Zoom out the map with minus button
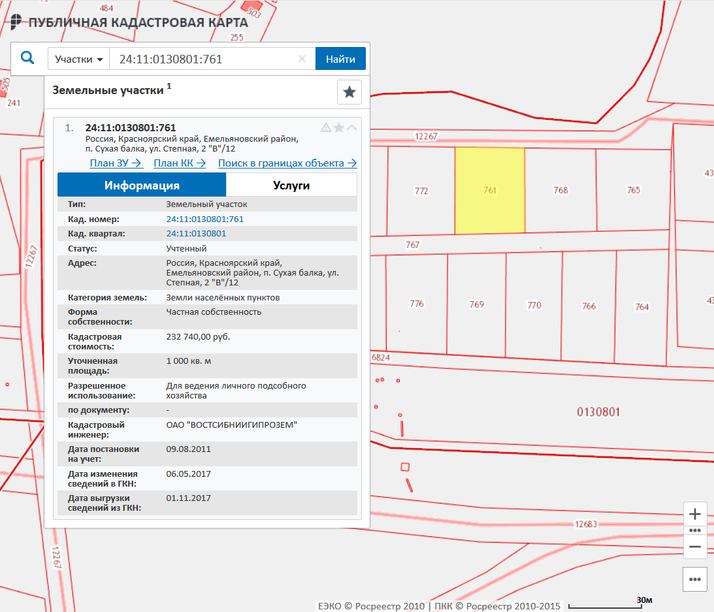714x612 pixels. point(694,547)
